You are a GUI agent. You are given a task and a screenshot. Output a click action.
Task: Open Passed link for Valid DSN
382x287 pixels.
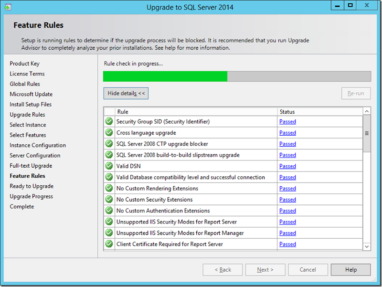(x=287, y=166)
